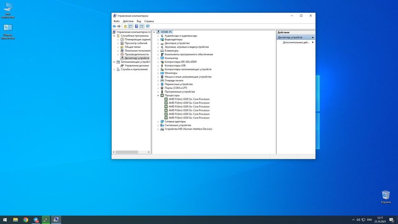Switch input language via ENG indicator
398x224 pixels.
pos(369,220)
